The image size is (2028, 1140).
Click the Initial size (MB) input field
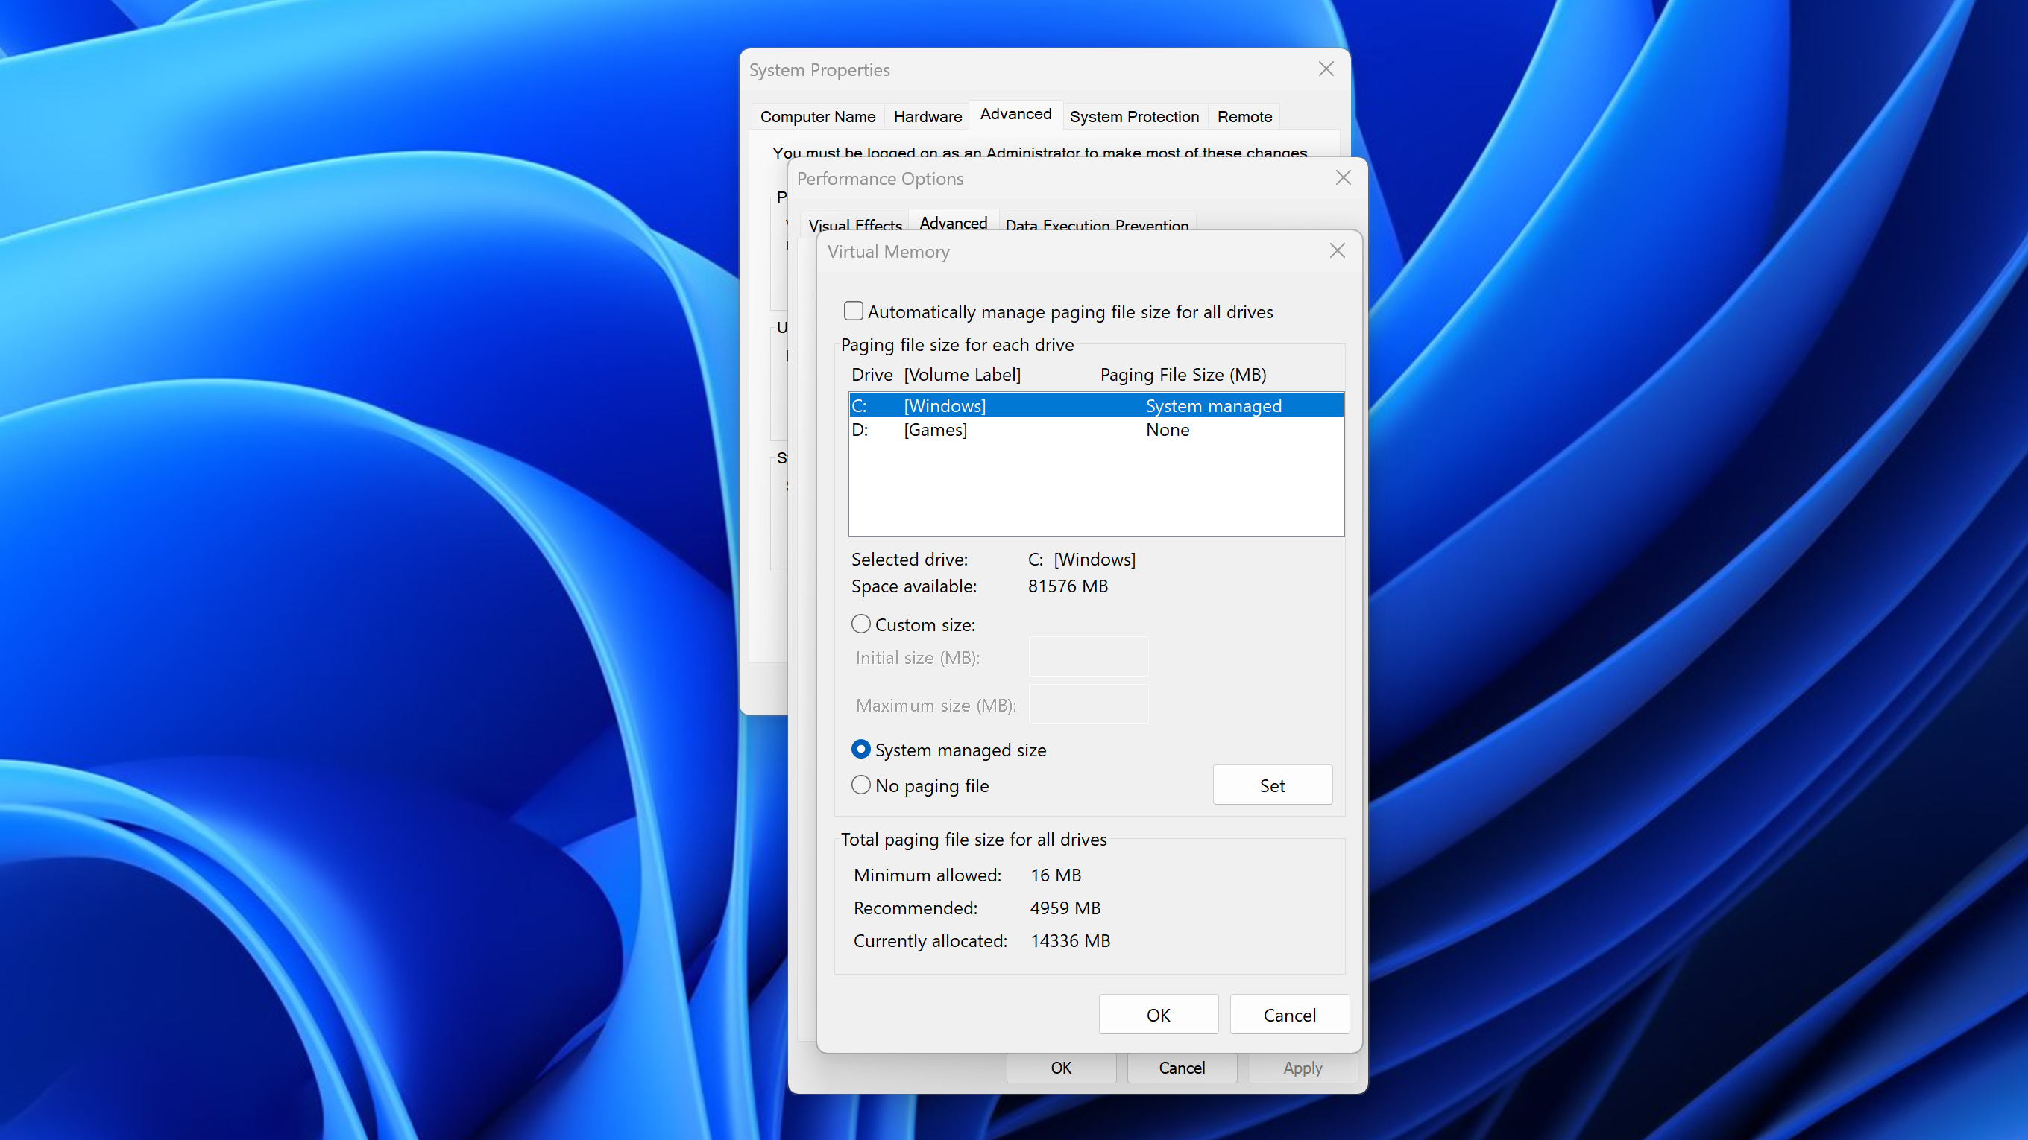[x=1088, y=656]
